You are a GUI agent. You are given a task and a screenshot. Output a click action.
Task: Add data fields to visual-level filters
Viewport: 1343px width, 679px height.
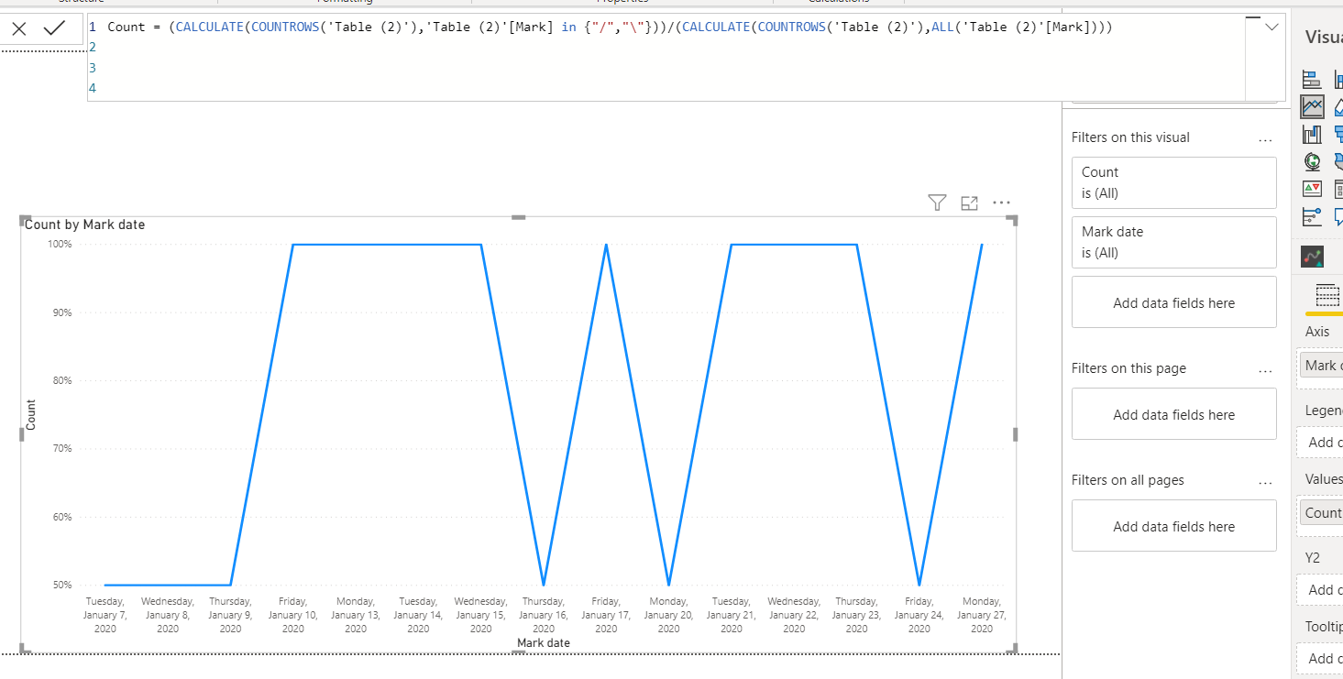pos(1173,302)
